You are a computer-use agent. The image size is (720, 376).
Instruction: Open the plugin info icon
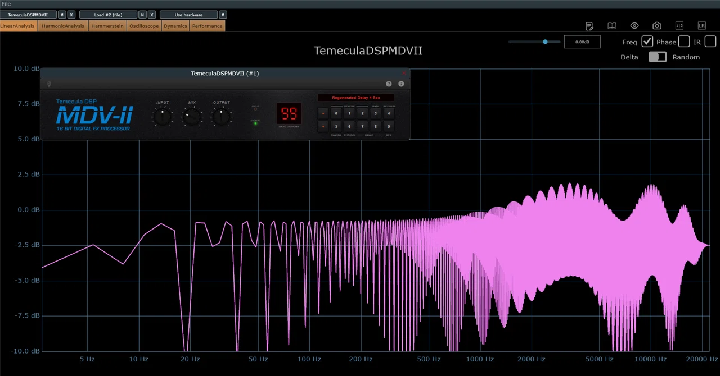pos(401,84)
